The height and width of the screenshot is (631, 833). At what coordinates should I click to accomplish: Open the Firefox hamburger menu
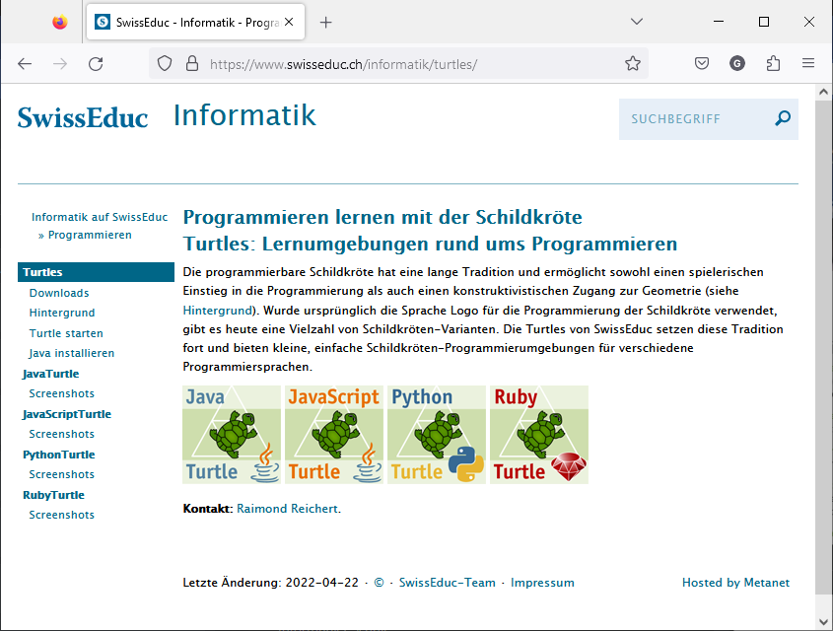808,62
